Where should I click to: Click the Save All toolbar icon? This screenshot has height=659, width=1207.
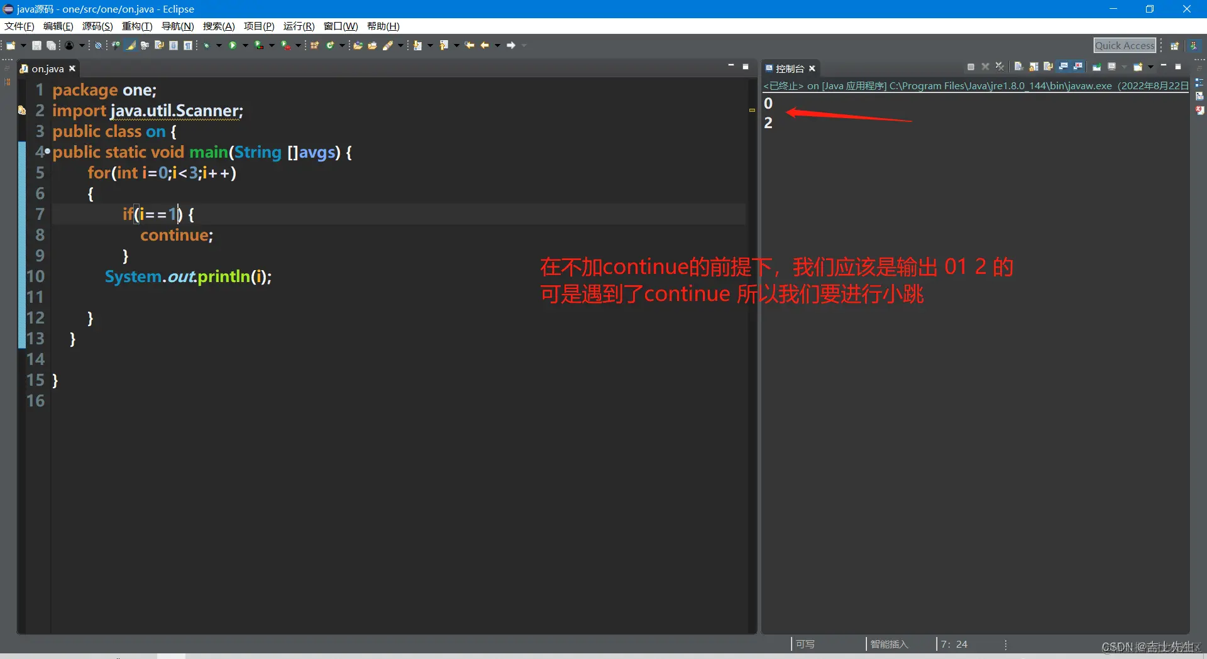51,45
